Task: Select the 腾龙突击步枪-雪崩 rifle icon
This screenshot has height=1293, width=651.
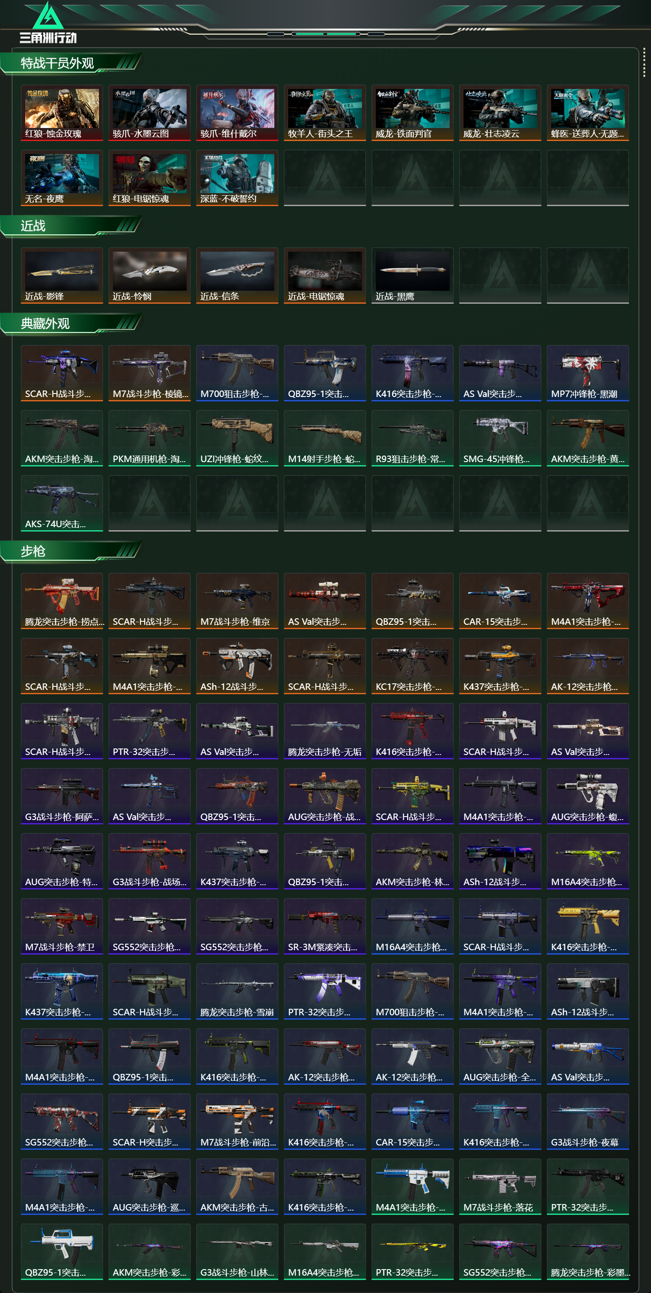Action: pos(237,991)
